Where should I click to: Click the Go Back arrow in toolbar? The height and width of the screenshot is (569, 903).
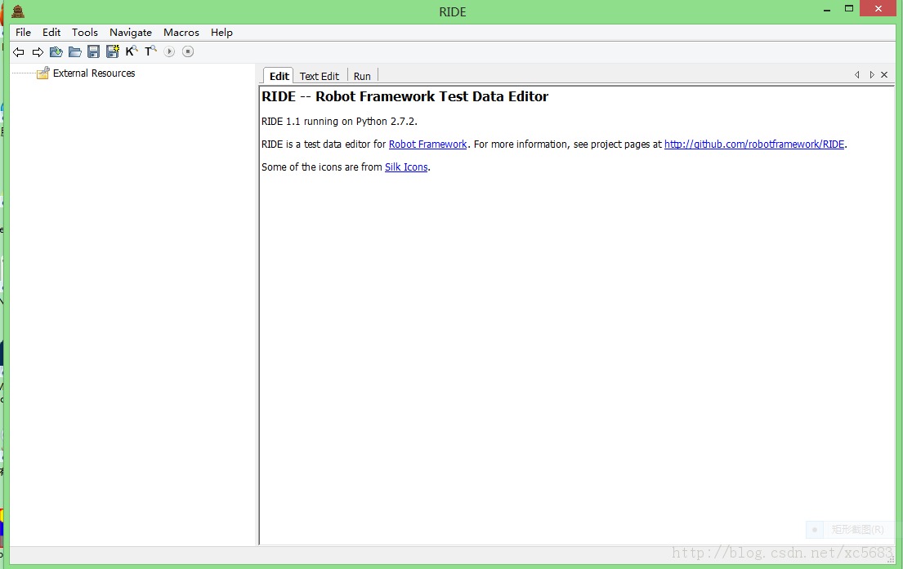19,52
